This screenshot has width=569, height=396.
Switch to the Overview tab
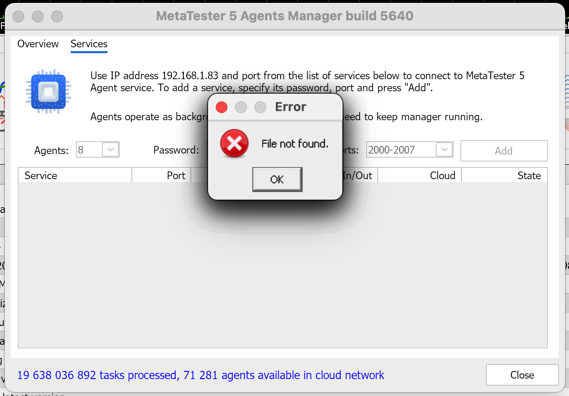click(x=38, y=44)
